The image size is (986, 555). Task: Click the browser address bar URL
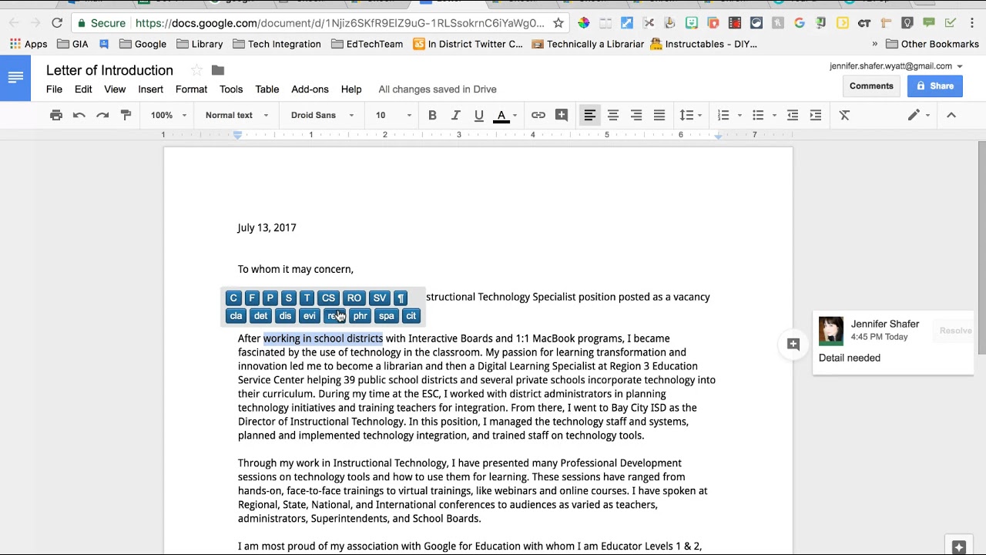coord(340,23)
